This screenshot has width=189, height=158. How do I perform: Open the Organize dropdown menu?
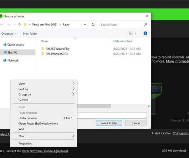(x=9, y=34)
